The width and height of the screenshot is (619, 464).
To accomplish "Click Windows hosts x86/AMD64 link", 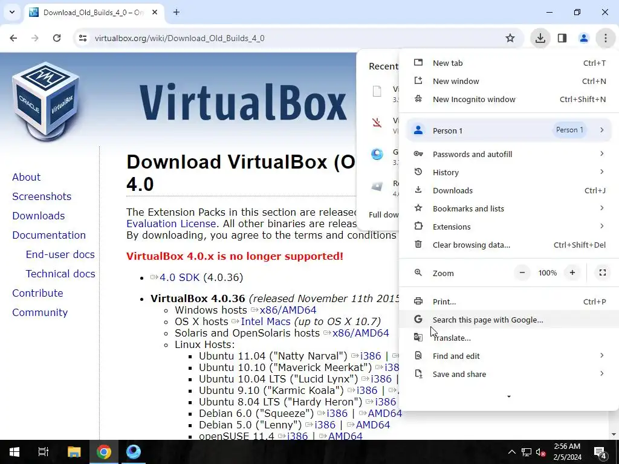I will (288, 310).
